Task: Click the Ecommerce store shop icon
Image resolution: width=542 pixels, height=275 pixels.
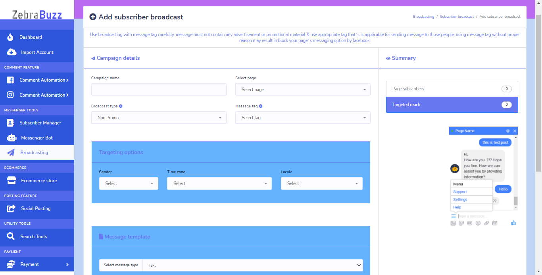Action: coord(11,181)
